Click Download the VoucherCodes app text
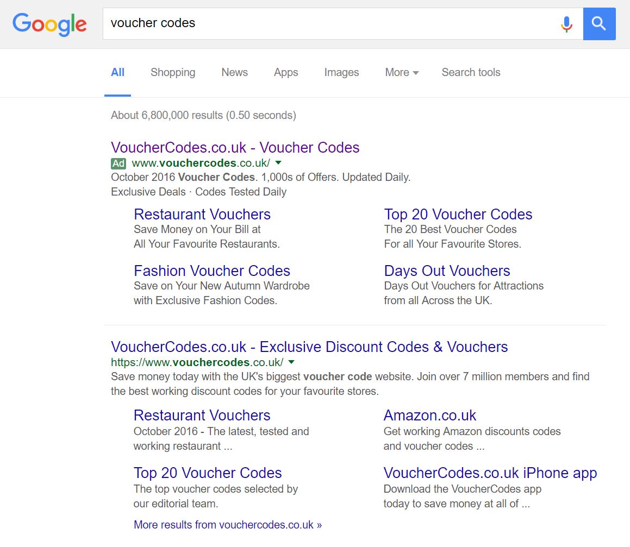630x547 pixels. coord(463,489)
